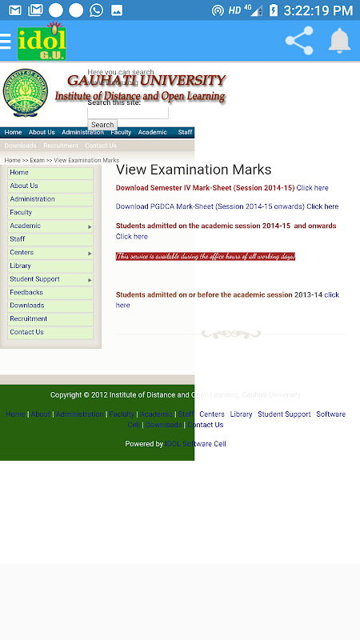Open Recruitment in second navigation row
This screenshot has width=360, height=640.
(61, 146)
